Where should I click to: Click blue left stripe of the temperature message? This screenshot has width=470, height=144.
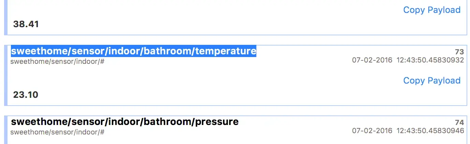tap(6, 75)
